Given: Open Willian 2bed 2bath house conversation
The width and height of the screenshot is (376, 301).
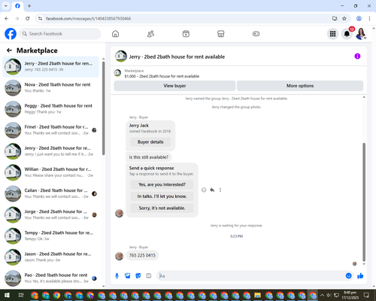Looking at the screenshot, I should tap(50, 172).
